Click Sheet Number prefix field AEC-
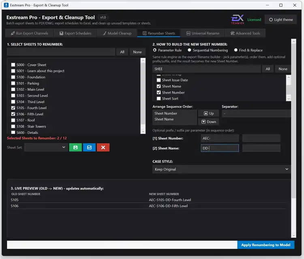This screenshot has height=259, width=304. click(220, 138)
